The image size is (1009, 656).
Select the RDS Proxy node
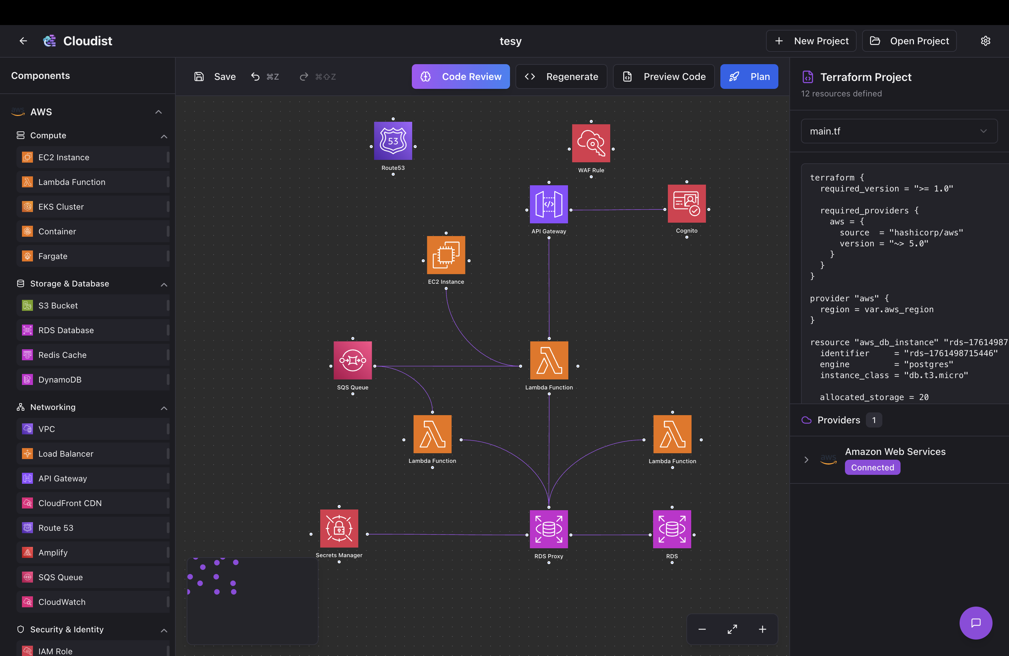[548, 529]
